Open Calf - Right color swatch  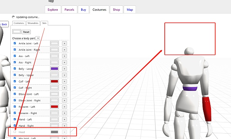pyautogui.click(x=55, y=88)
